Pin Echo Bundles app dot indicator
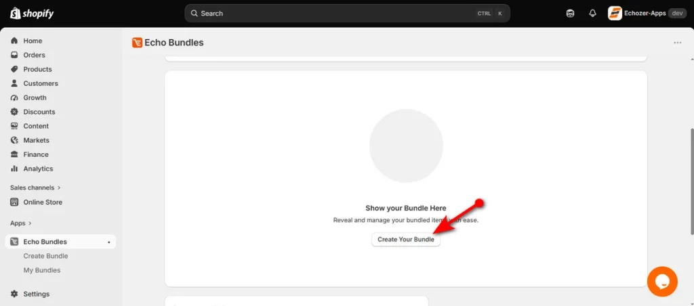694x306 pixels. [109, 242]
